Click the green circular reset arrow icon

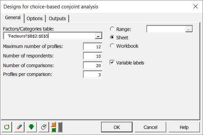[7, 127]
